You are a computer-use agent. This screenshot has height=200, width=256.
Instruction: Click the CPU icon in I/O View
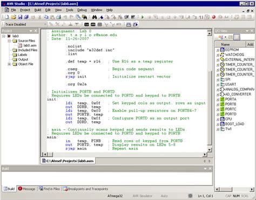(x=223, y=119)
